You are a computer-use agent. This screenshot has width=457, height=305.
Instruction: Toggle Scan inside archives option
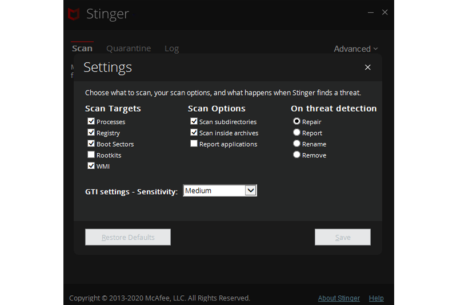coord(194,133)
